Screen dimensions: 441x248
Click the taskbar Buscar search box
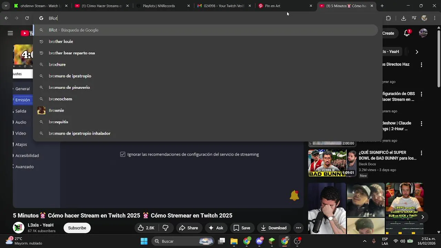[184, 241]
